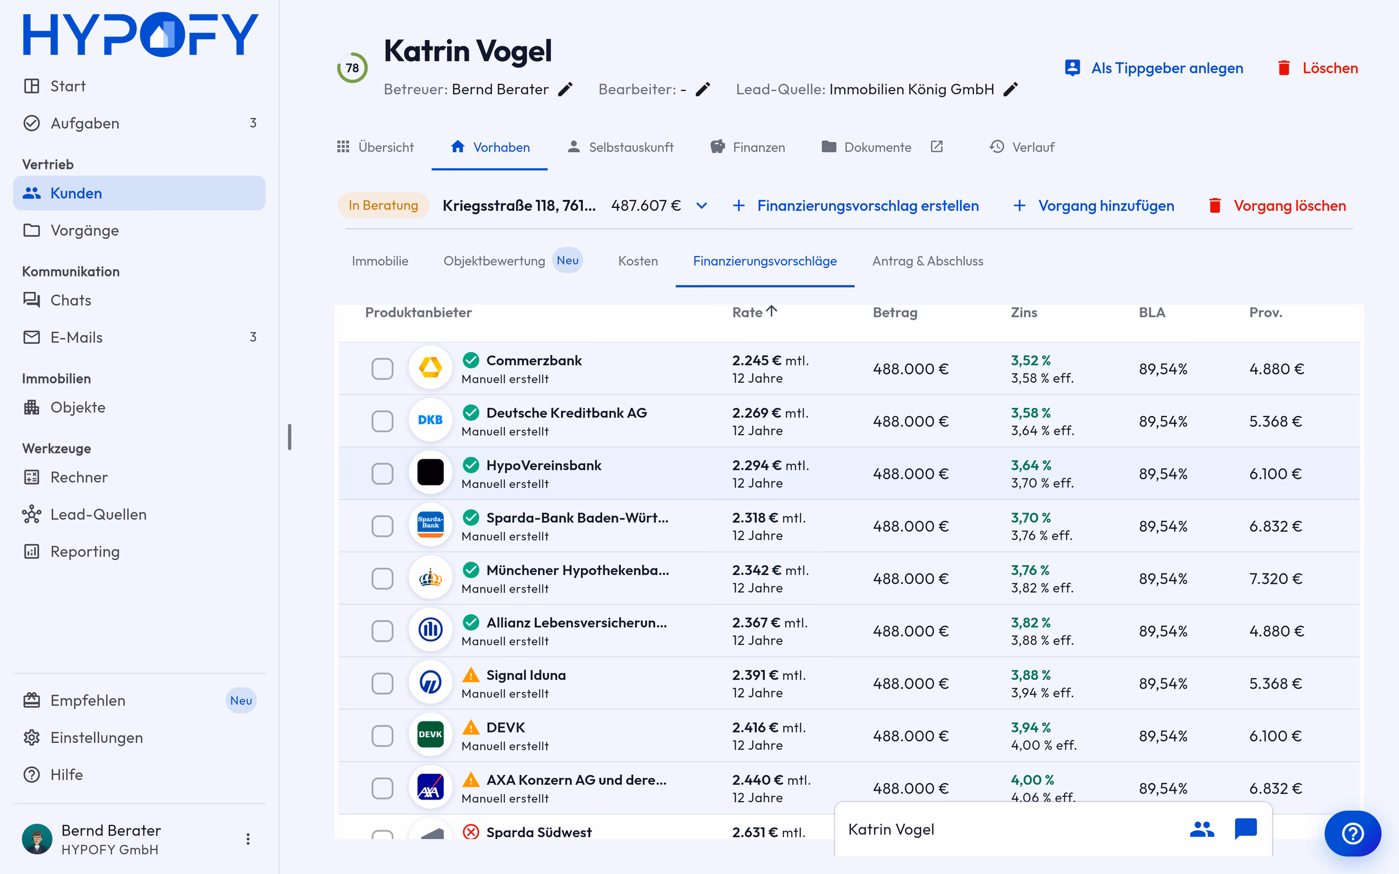1399x874 pixels.
Task: Expand the Kriegsstraße 118 Vorgang dropdown chevron
Action: pyautogui.click(x=702, y=206)
